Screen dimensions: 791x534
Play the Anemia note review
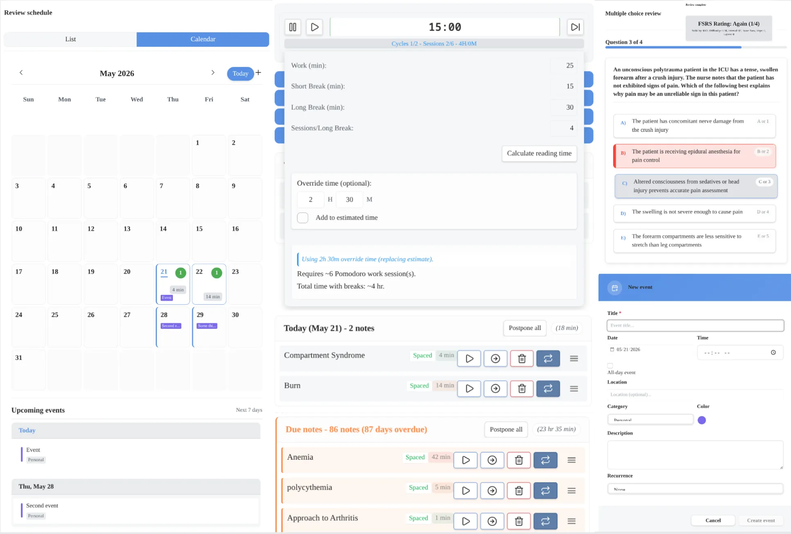pos(466,460)
